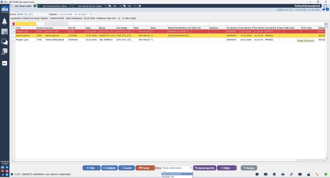The width and height of the screenshot is (330, 178).
Task: Expand the Dönem period dropdown
Action: [x=90, y=14]
